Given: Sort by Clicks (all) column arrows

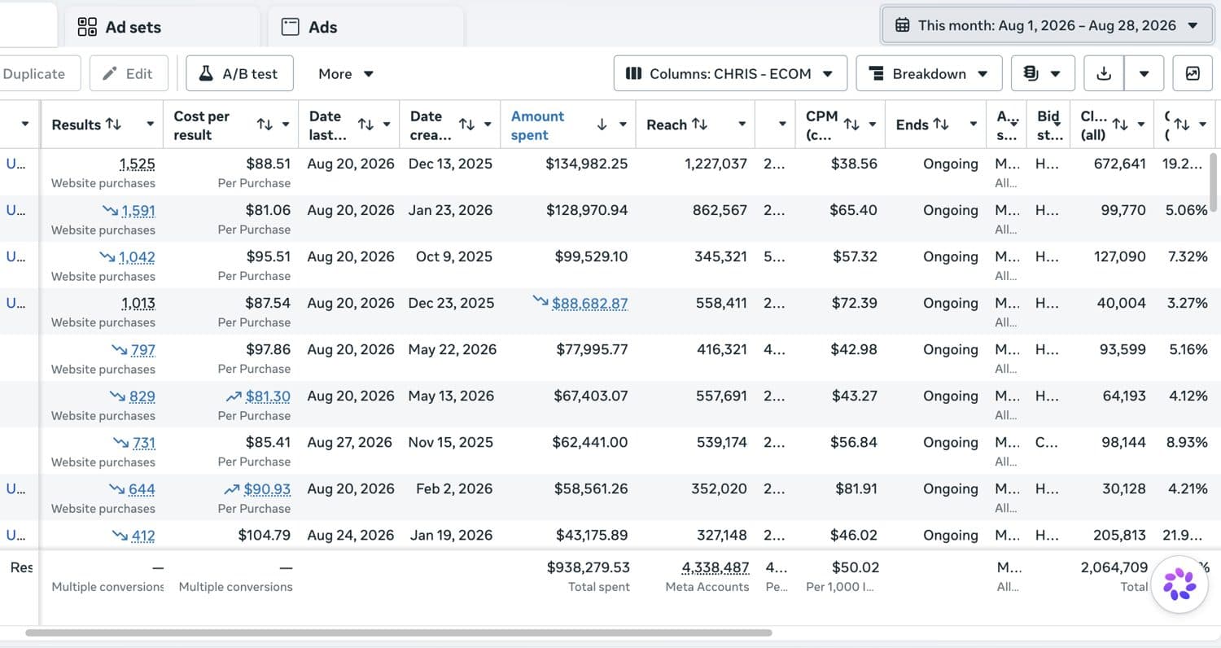Looking at the screenshot, I should [x=1120, y=124].
